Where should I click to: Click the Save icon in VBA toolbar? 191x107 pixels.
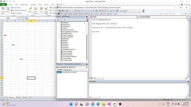coord(67,11)
